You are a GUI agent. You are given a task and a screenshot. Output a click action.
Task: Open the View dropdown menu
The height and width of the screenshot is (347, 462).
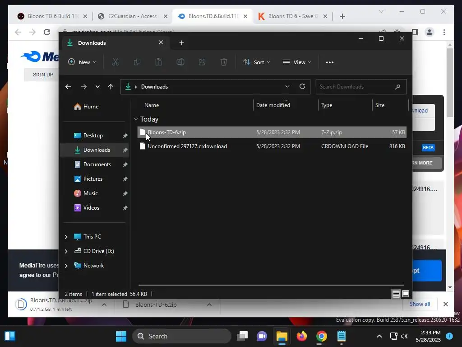tap(297, 62)
